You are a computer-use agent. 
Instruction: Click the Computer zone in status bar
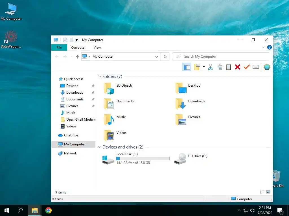242,199
